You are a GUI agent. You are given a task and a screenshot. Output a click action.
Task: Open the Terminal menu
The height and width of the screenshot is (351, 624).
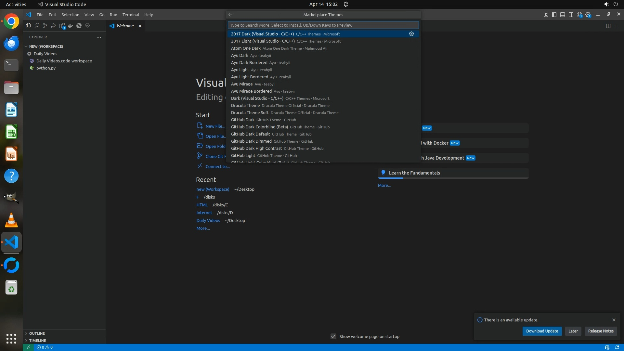pyautogui.click(x=131, y=15)
